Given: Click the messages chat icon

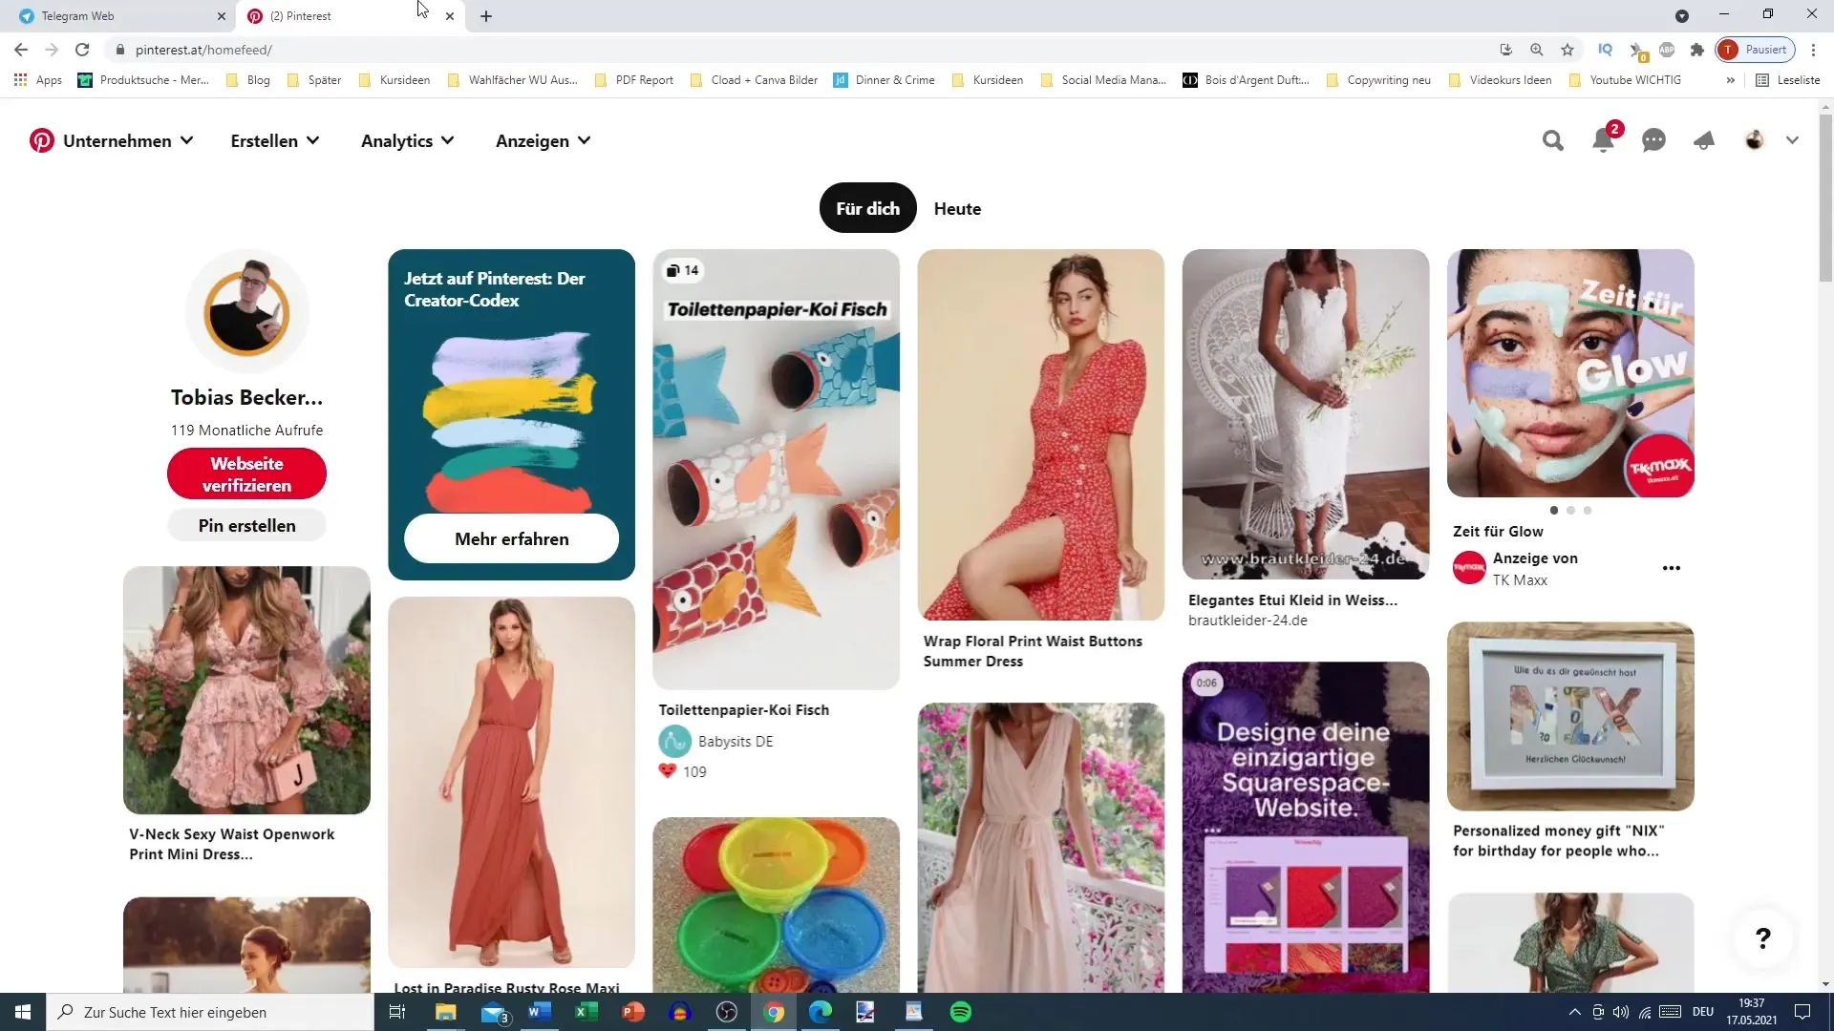Looking at the screenshot, I should click(1653, 139).
